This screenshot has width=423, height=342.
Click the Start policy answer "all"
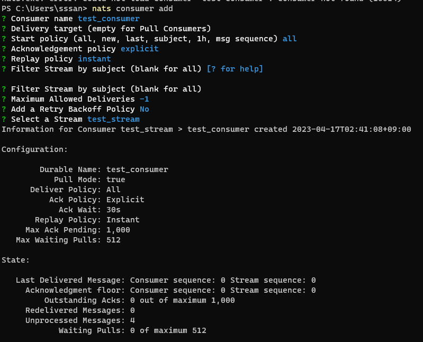[290, 39]
